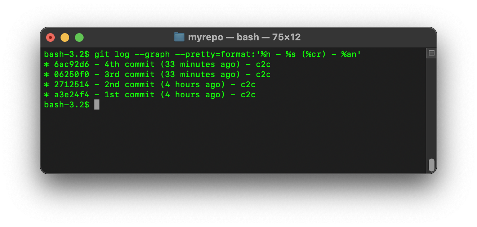Click the scrollbar thumb on the right edge
This screenshot has width=477, height=227.
click(431, 164)
